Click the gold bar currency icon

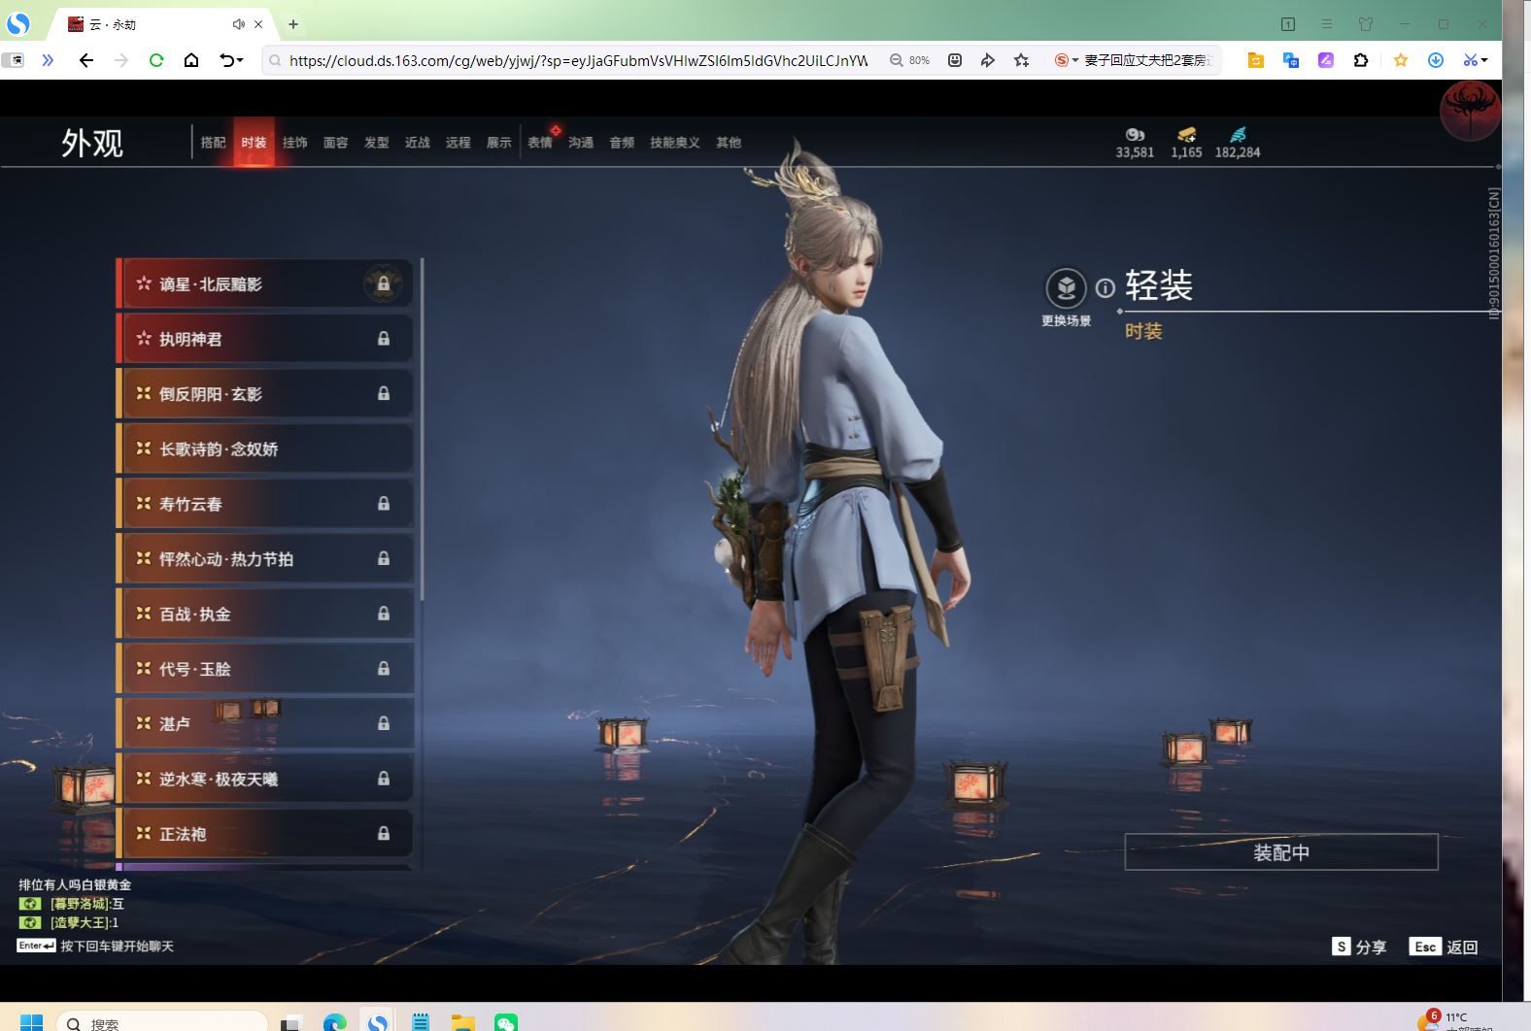[1186, 135]
